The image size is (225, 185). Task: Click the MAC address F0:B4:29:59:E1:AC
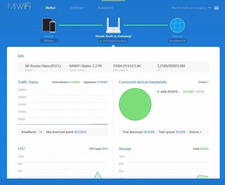[x=127, y=66]
